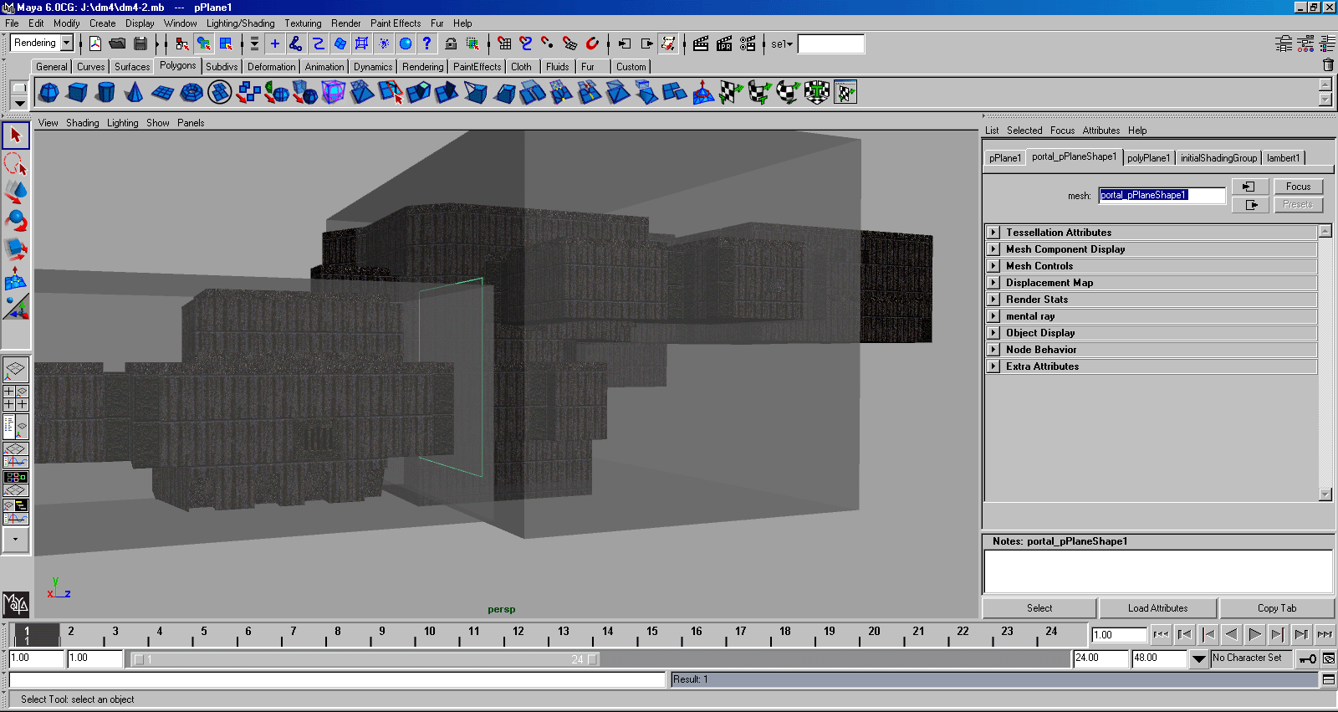Switch to the Deformation shelf tab
1338x712 pixels.
click(x=272, y=67)
